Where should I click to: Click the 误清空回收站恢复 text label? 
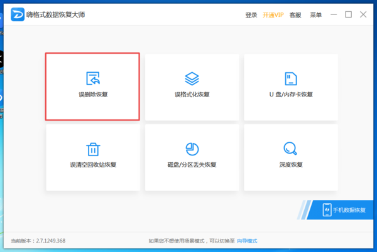pyautogui.click(x=93, y=165)
